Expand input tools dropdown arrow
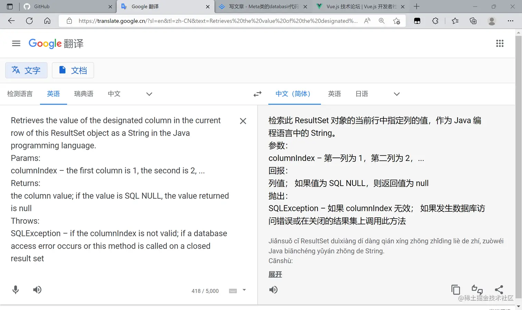 coord(244,290)
